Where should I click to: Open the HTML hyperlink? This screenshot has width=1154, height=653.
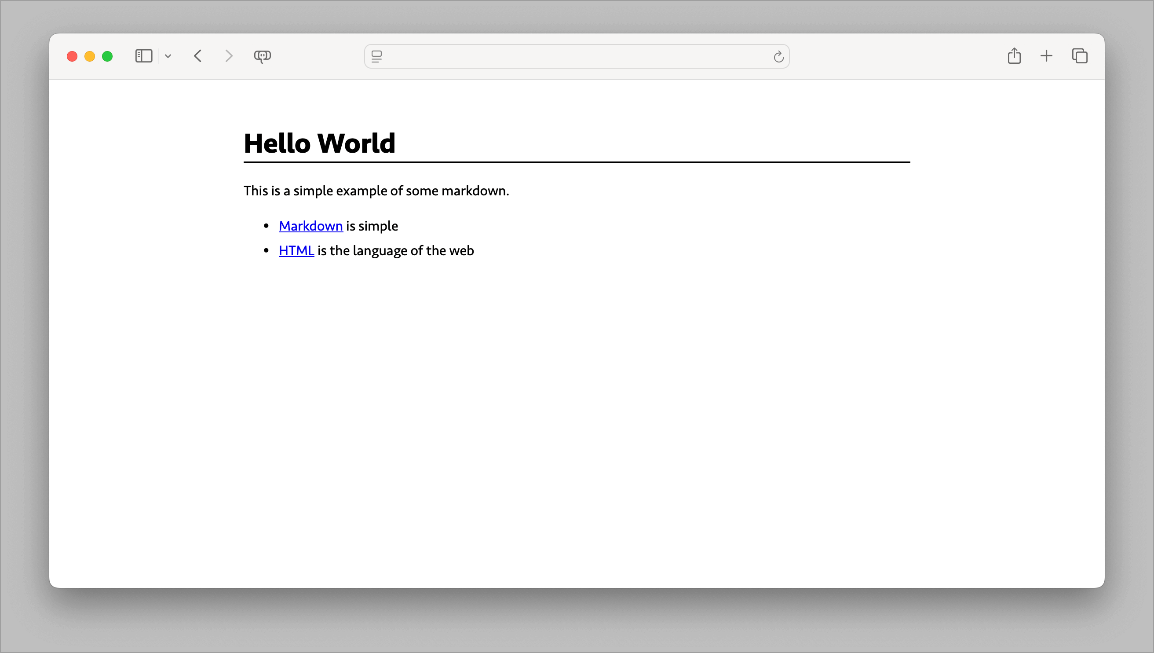pos(296,250)
